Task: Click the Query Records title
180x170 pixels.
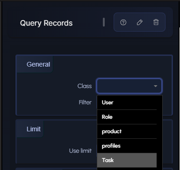Action: pyautogui.click(x=46, y=23)
